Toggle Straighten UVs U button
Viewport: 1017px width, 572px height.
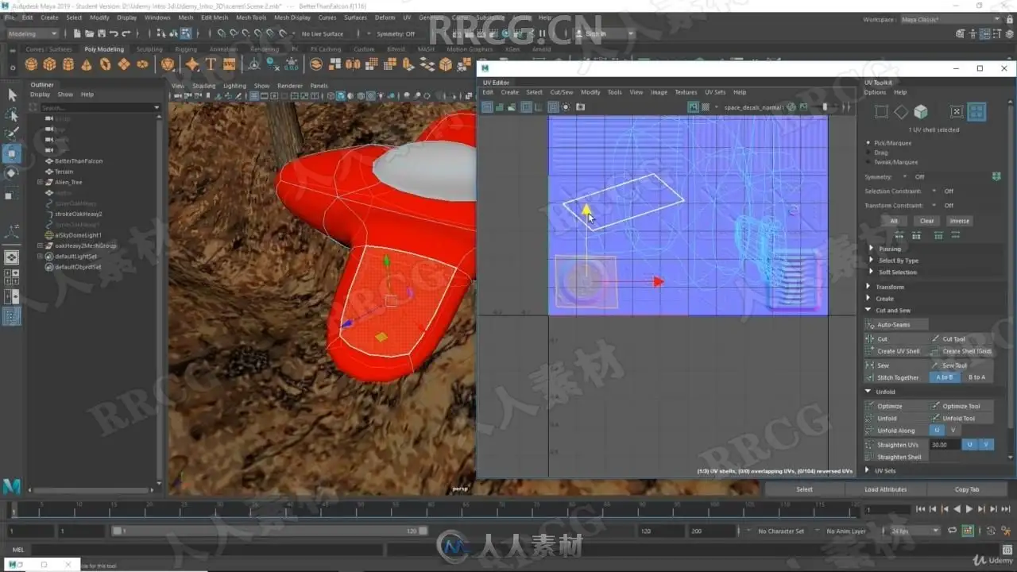(969, 445)
